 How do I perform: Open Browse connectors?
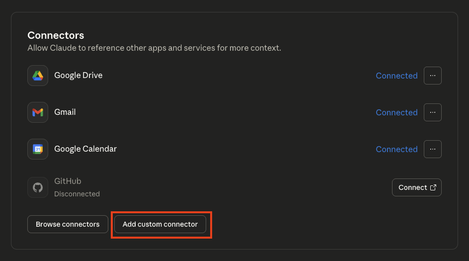pos(68,224)
